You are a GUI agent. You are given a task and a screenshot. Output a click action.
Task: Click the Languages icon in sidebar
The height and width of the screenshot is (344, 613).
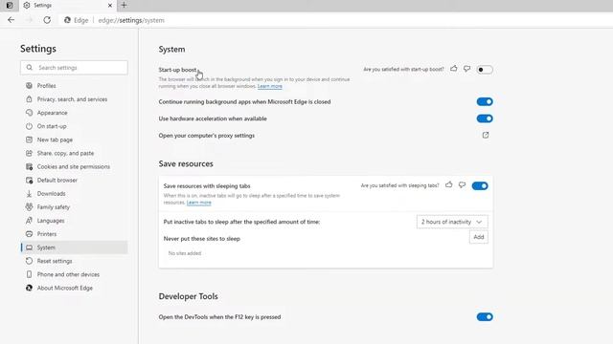(x=29, y=221)
